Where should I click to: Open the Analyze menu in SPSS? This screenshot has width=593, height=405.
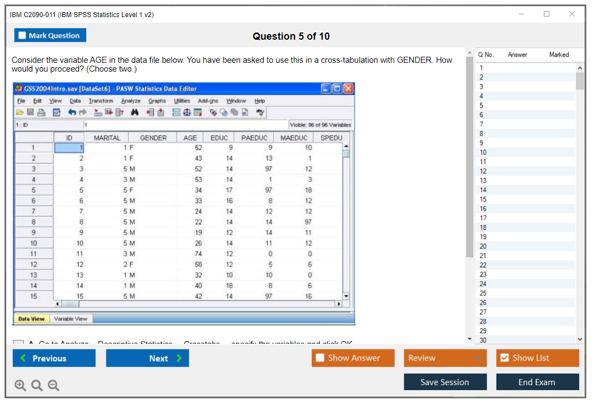point(131,101)
